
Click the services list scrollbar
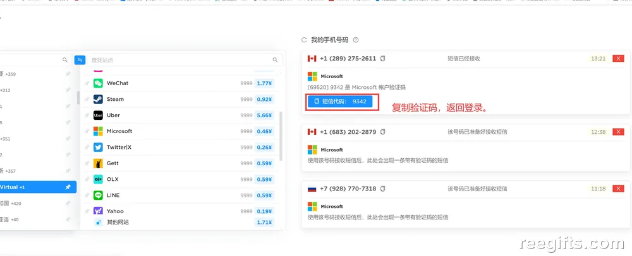(281, 136)
